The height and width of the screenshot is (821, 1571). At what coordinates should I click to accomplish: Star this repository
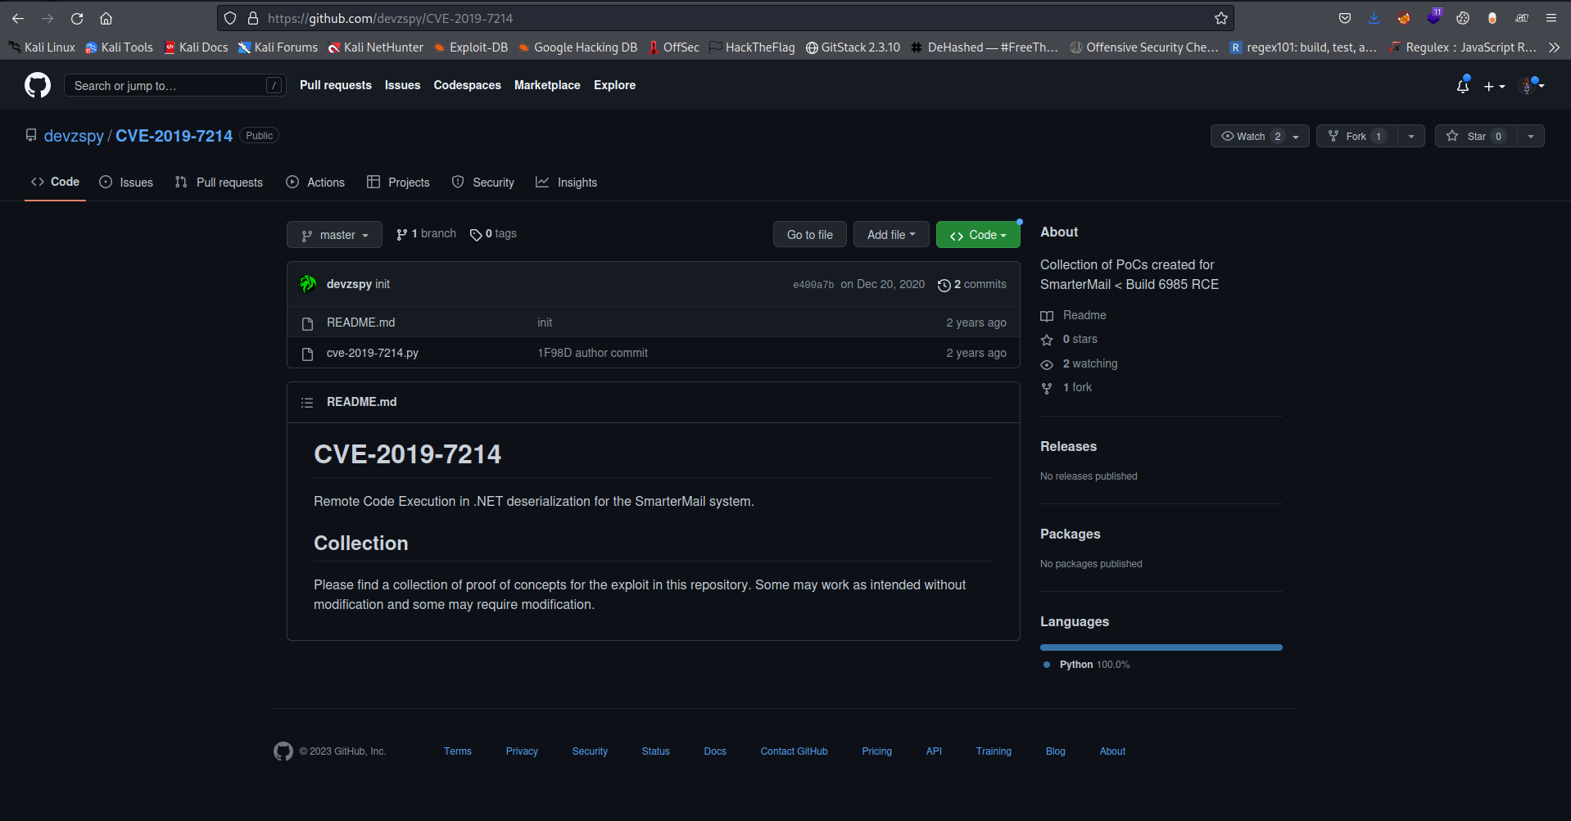tap(1476, 136)
